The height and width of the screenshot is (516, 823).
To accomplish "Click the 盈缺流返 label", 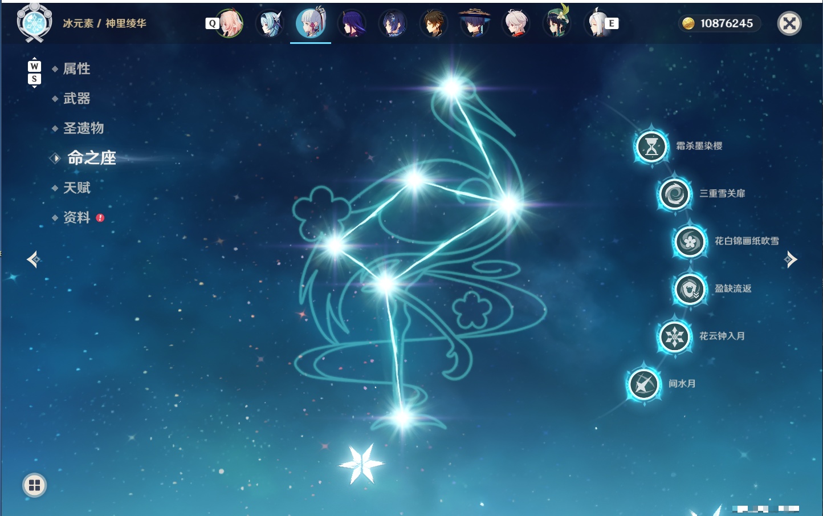I will [x=733, y=289].
